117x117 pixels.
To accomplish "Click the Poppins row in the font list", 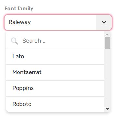I will [x=55, y=88].
